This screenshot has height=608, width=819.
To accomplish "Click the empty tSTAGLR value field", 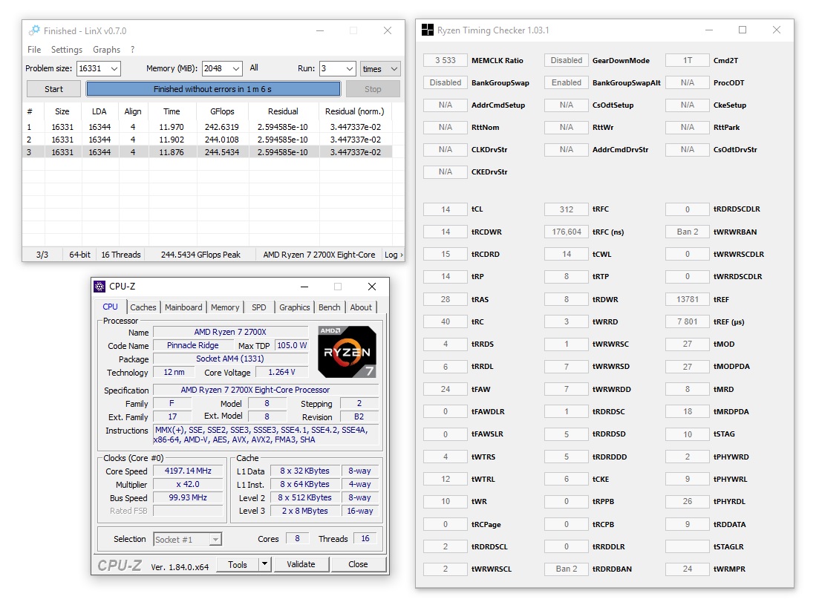I will click(688, 546).
